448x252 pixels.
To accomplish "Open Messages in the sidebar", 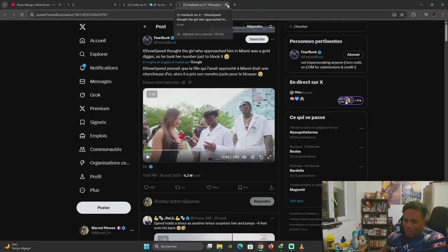I will coord(96,82).
